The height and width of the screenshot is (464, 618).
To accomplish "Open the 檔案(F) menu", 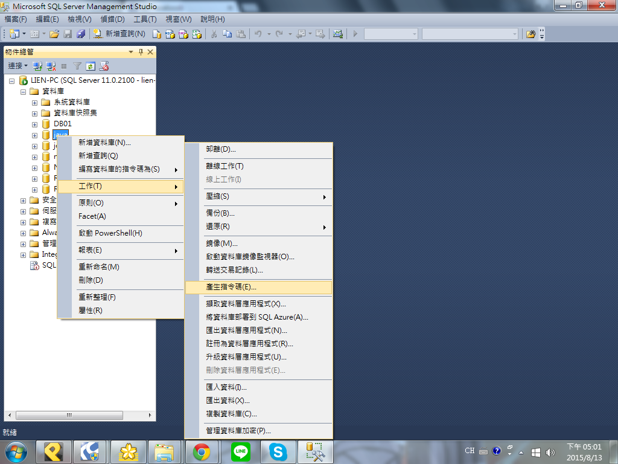I will [16, 19].
